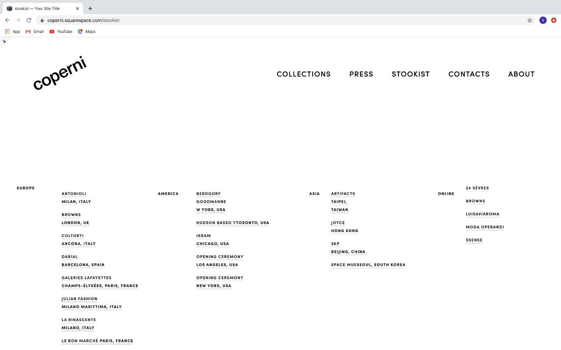Click the Goodmanne link
Screen dimensions: 561x350
(x=211, y=202)
